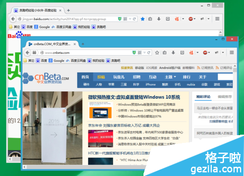Open bookmarks list icon in cnBeta window
Image resolution: width=244 pixels, height=176 pixels.
[164, 53]
